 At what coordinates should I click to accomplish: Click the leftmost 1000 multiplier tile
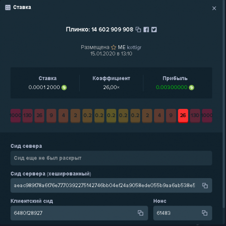15,116
